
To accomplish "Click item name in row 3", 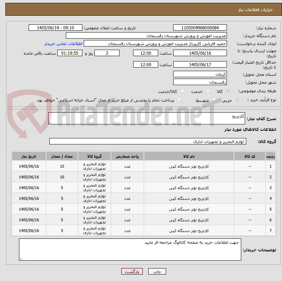I will tap(189, 188).
